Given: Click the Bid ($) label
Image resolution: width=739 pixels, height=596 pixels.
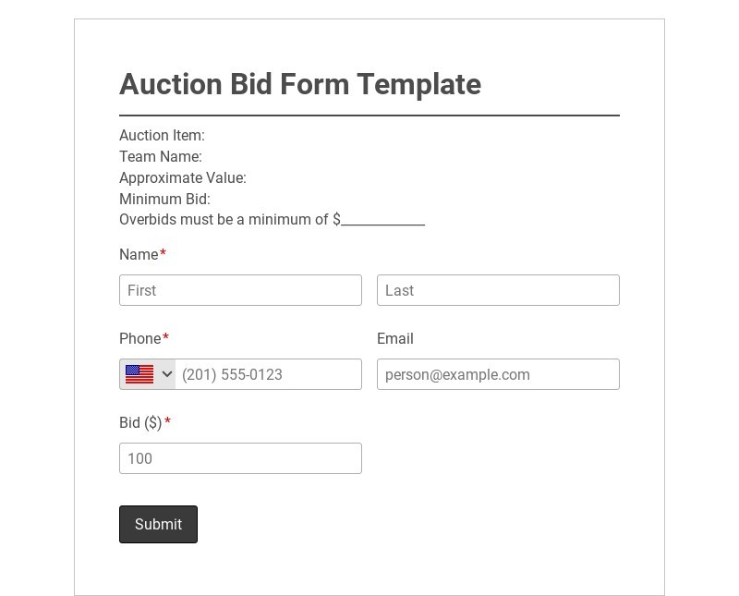Looking at the screenshot, I should click(x=140, y=422).
